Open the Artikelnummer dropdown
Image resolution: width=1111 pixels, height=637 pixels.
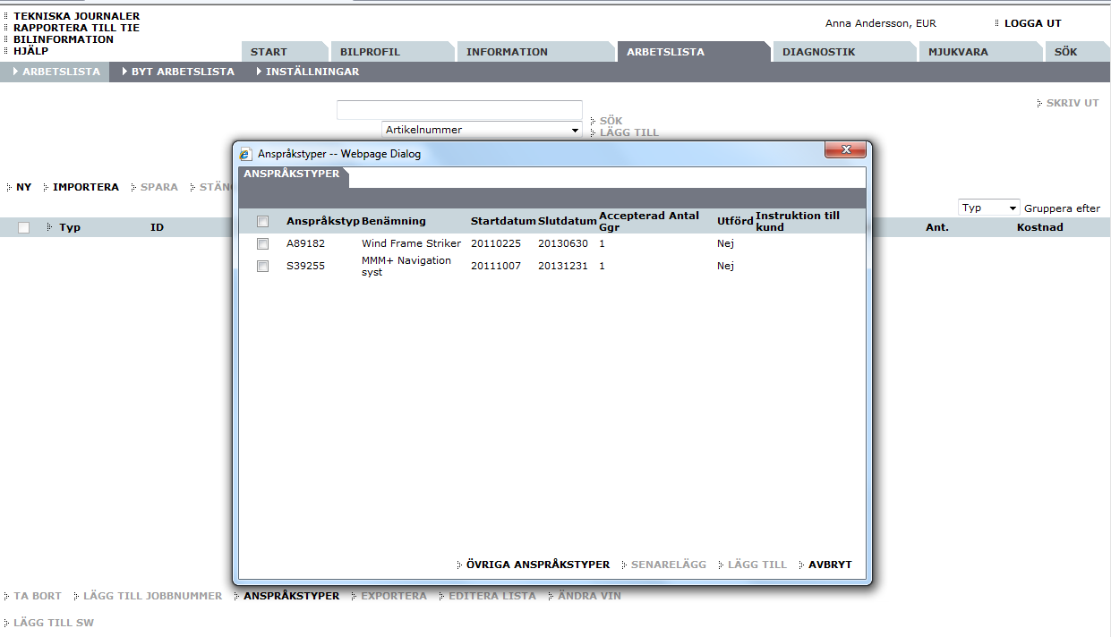point(482,130)
